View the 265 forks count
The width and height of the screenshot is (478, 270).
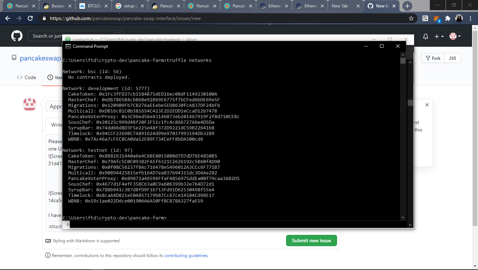[453, 58]
